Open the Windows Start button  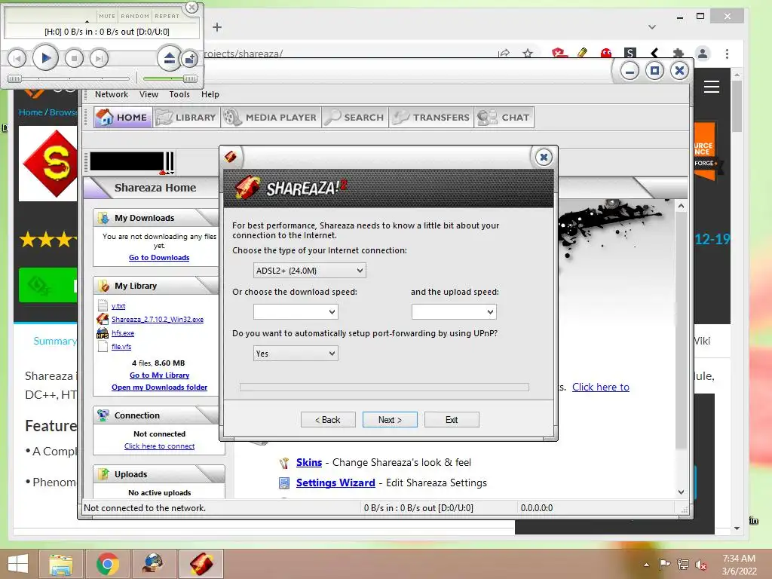[x=18, y=564]
